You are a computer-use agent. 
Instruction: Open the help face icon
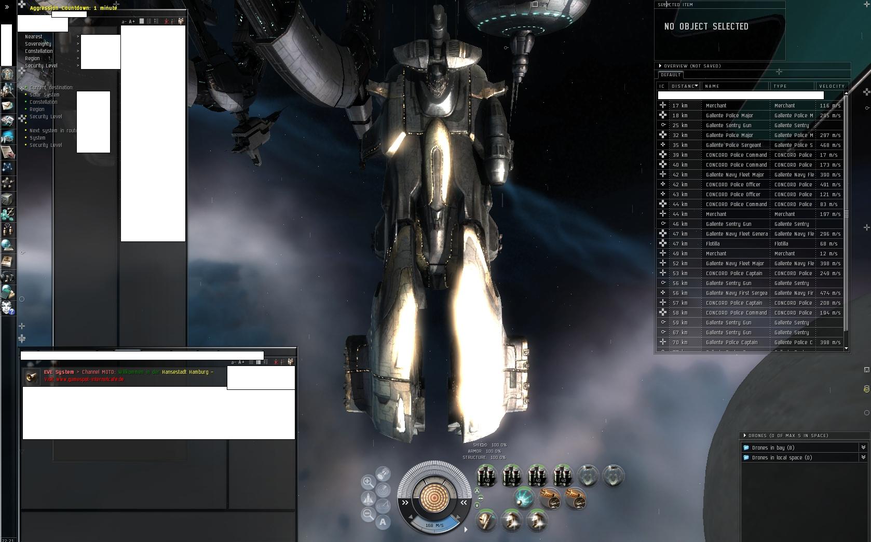(x=7, y=308)
